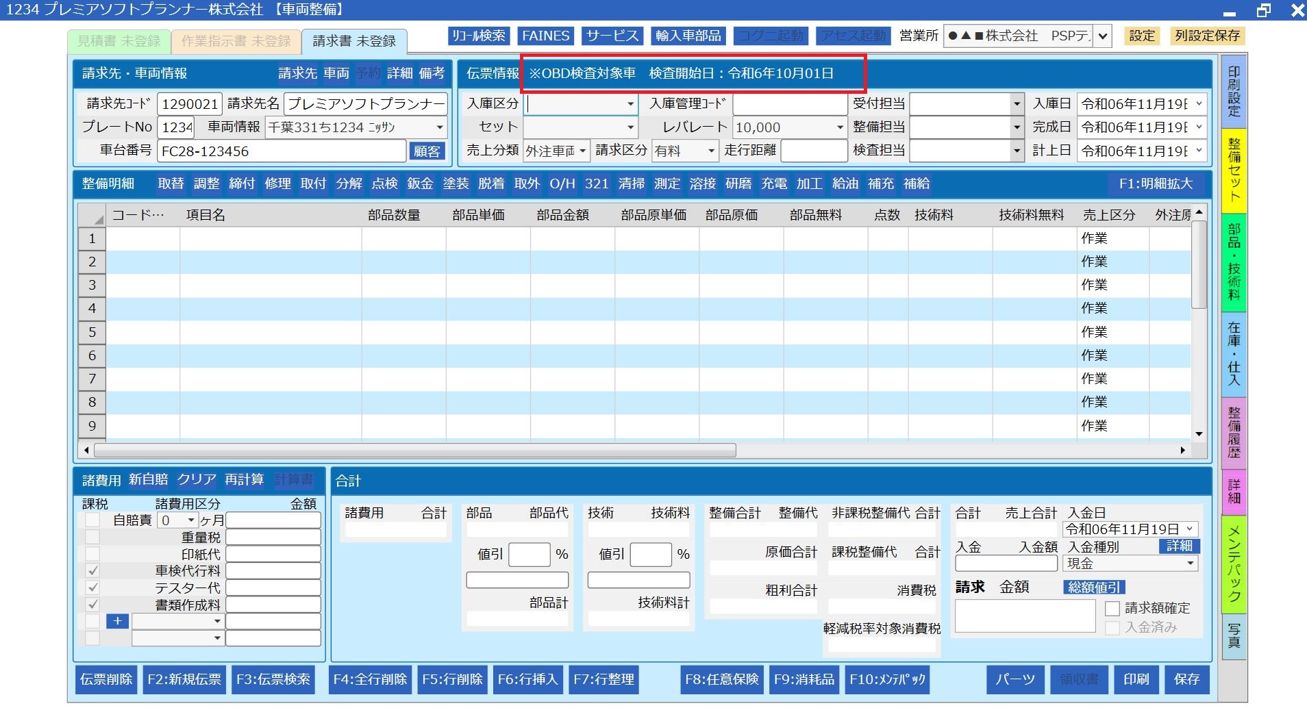Screen dimensions: 1307x708
Task: Open the 印刷設定 side panel
Action: (1234, 92)
